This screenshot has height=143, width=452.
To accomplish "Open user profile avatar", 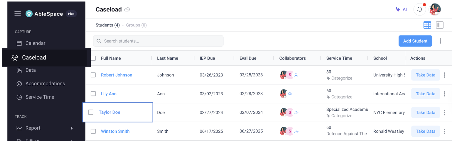I will (435, 9).
